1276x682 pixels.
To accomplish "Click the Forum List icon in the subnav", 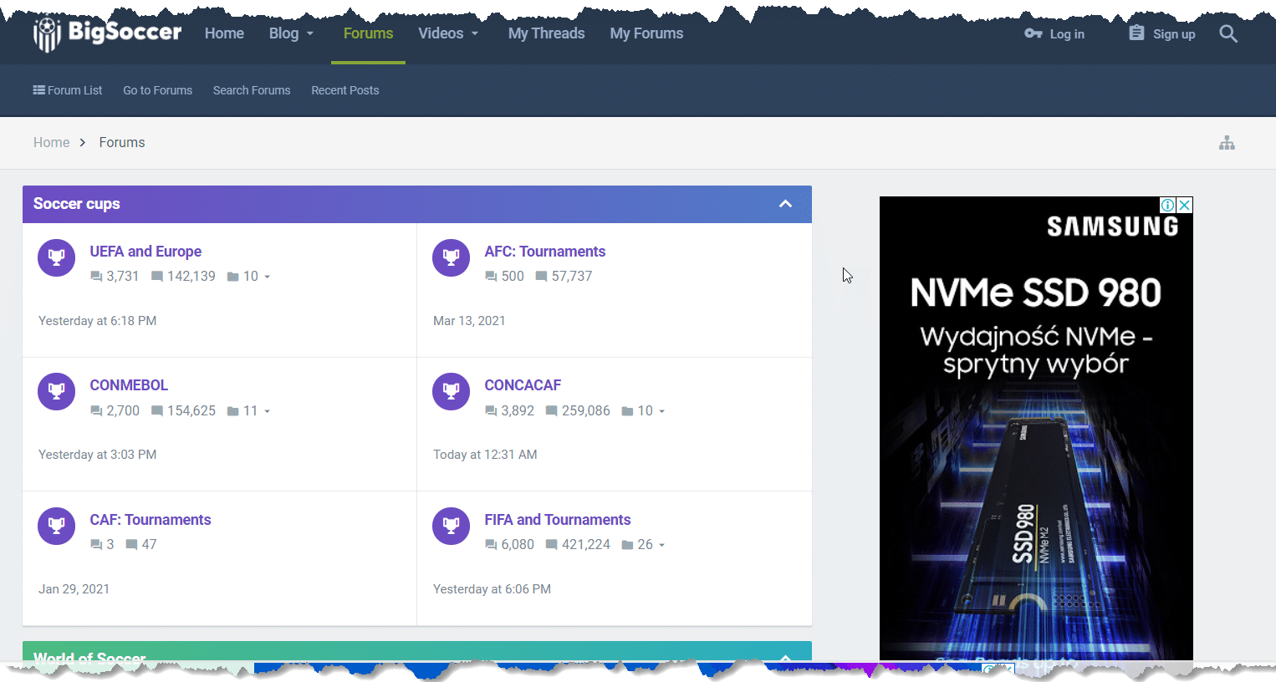I will coord(37,90).
